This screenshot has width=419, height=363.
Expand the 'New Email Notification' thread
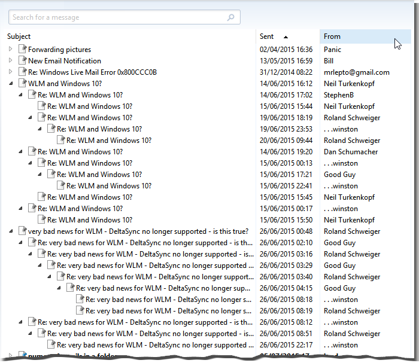[x=10, y=60]
